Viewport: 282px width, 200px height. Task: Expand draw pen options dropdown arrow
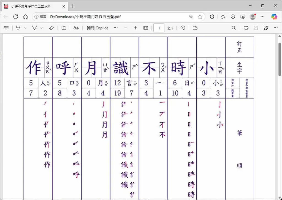click(42, 28)
